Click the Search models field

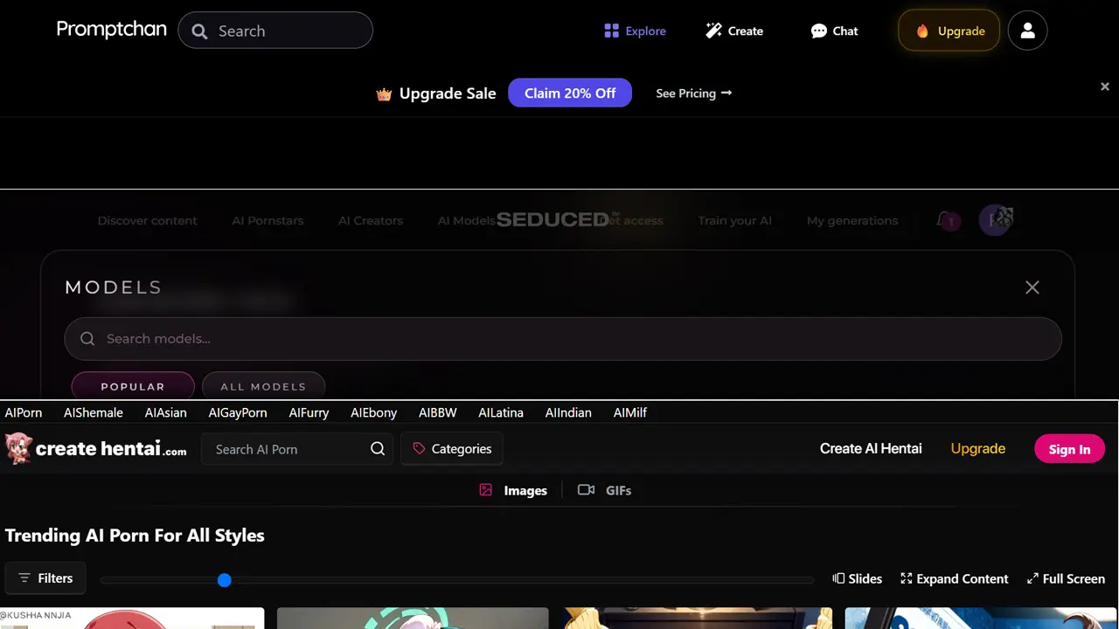pyautogui.click(x=563, y=339)
